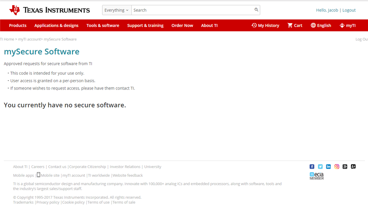The height and width of the screenshot is (207, 368).
Task: Open Website feedback footer link
Action: point(128,175)
